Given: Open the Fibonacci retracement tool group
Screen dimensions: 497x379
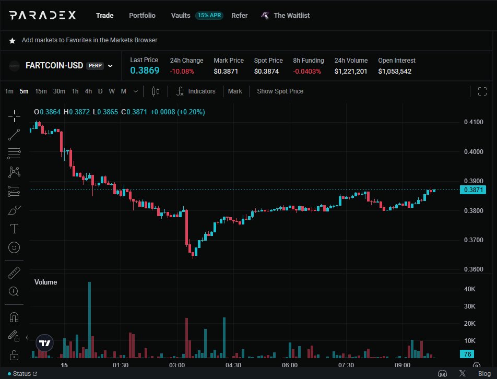Looking at the screenshot, I should [x=14, y=153].
